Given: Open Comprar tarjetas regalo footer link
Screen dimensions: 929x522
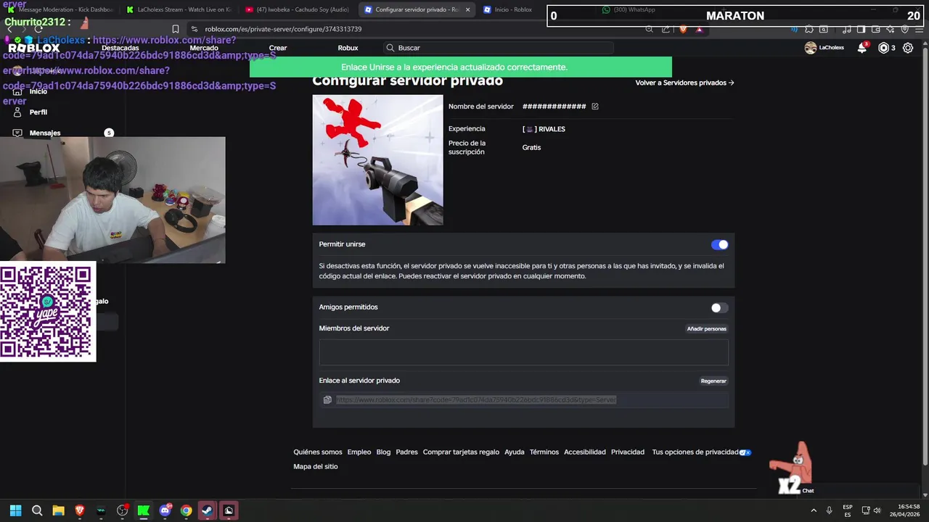Looking at the screenshot, I should (461, 452).
